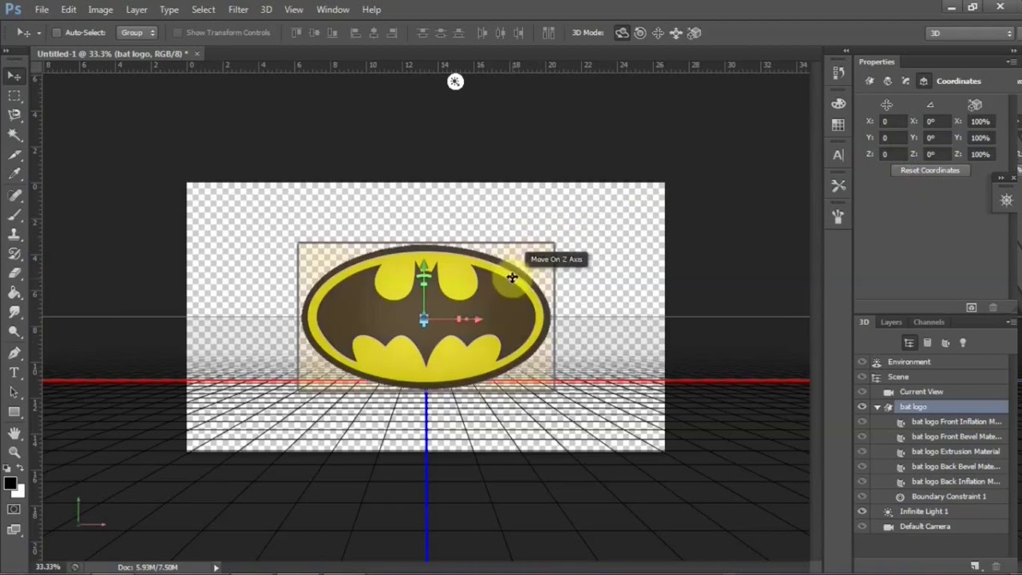Click the background color swatch
This screenshot has height=575, width=1022.
pos(18,491)
